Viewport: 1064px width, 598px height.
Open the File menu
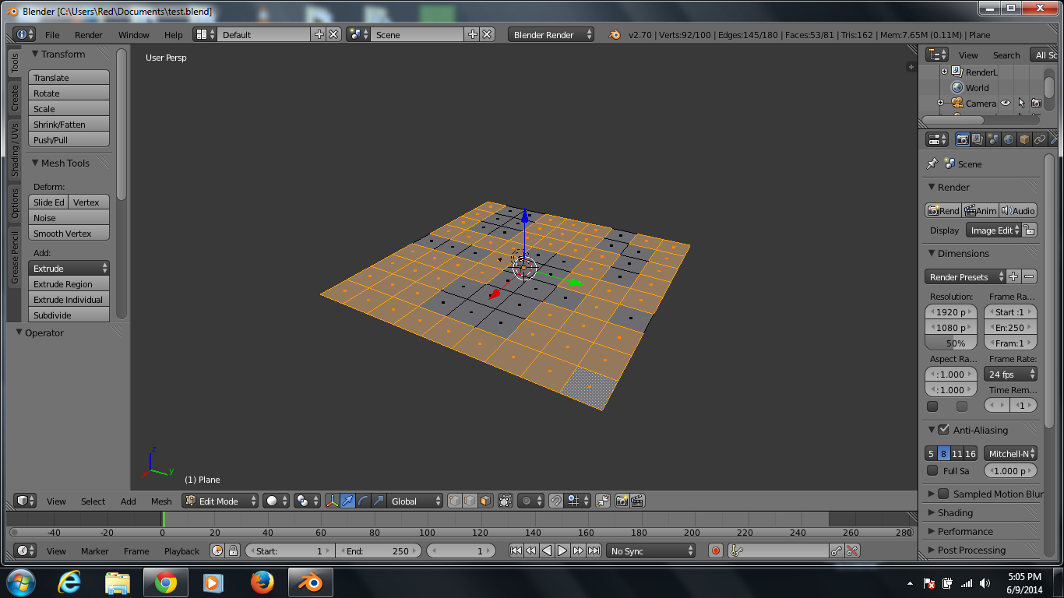tap(52, 34)
